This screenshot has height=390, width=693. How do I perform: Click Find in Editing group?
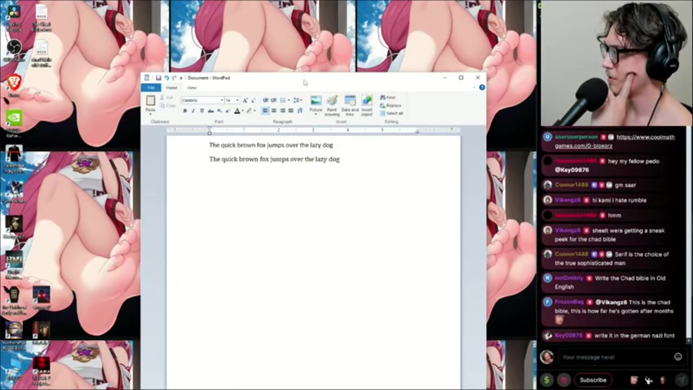pos(388,97)
